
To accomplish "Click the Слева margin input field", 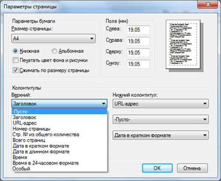I will point(138,30).
